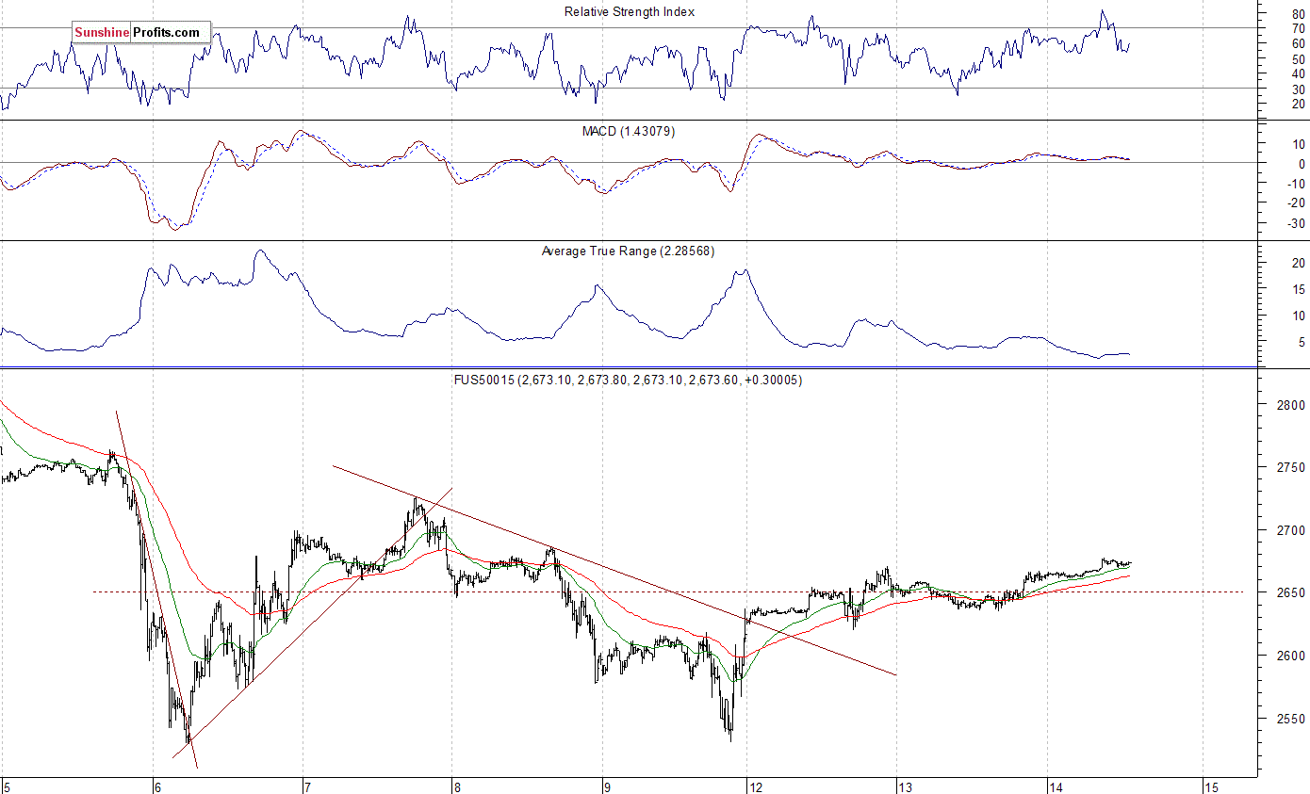Screen dimensions: 1310x794
Task: Select date label 13 on time axis
Action: 906,786
